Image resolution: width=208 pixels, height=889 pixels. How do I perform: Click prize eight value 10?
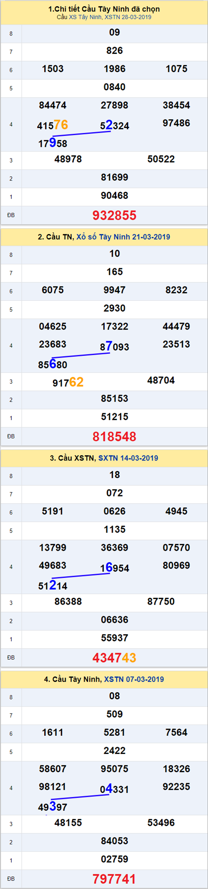(x=114, y=254)
